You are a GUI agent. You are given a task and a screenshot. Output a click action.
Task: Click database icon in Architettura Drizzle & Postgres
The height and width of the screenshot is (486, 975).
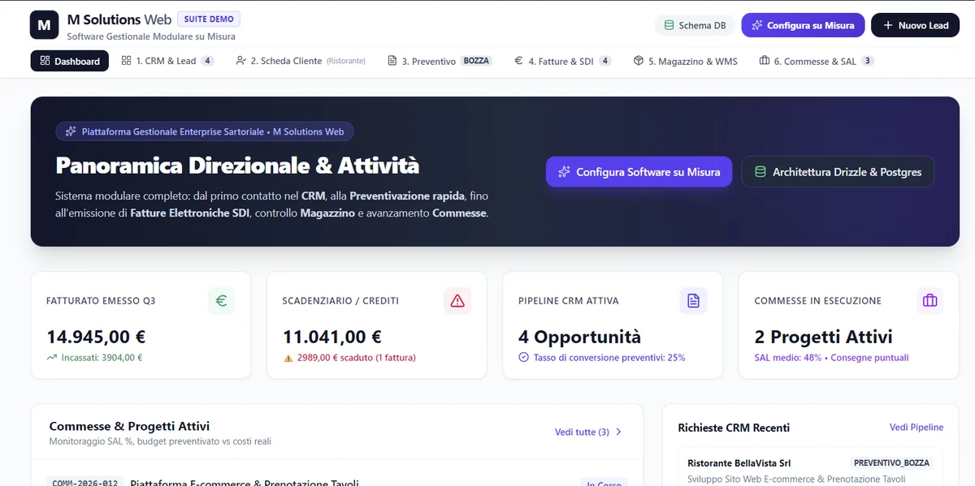pyautogui.click(x=760, y=172)
